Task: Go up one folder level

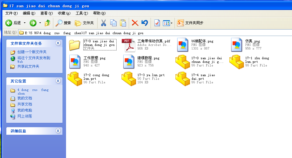Action: 48,23
